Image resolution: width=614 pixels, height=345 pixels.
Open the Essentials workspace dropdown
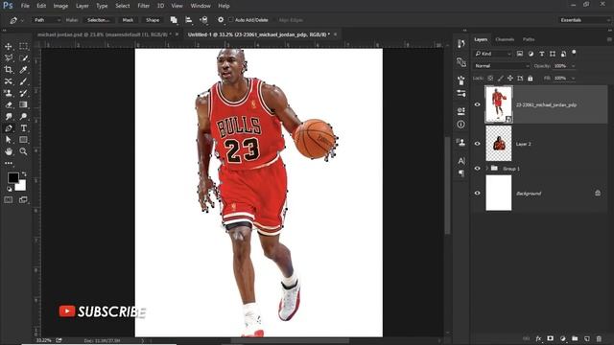584,20
